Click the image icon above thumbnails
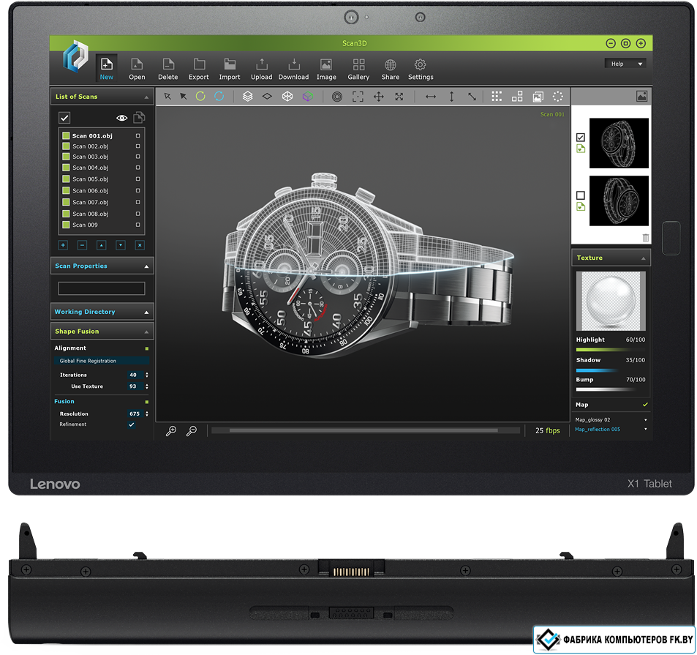697x655 pixels. click(641, 96)
